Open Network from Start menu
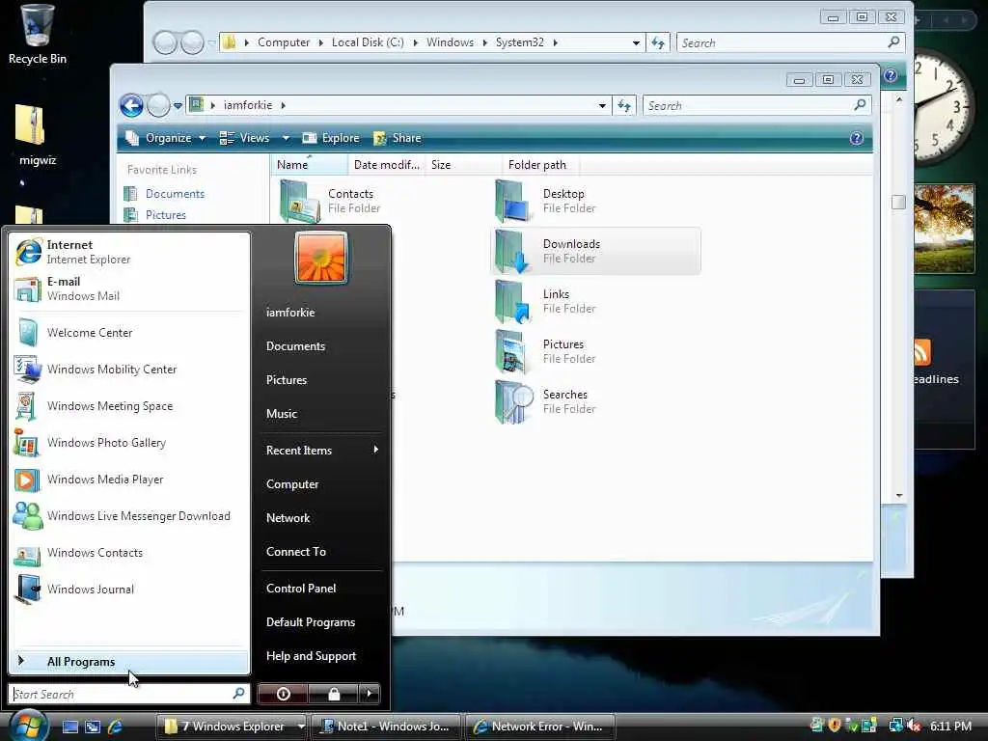Screen dimensions: 988x741 click(321, 518)
